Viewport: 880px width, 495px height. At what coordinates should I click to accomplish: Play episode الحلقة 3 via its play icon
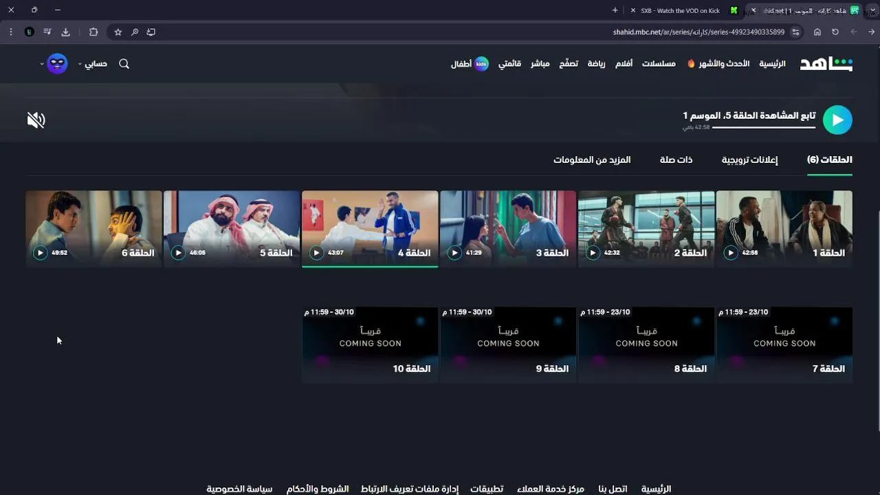[x=454, y=253]
